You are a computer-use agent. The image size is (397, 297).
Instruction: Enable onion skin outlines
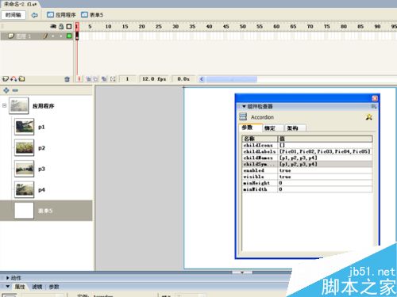(x=95, y=79)
